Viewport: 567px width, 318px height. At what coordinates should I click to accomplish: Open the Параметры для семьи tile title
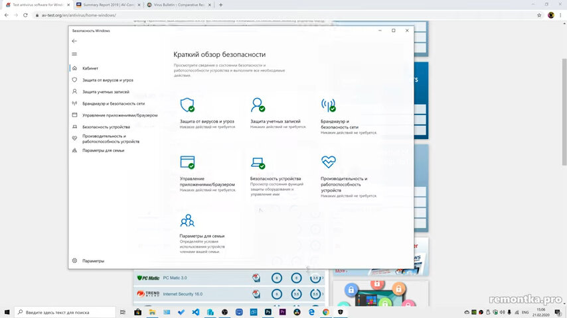click(x=202, y=236)
